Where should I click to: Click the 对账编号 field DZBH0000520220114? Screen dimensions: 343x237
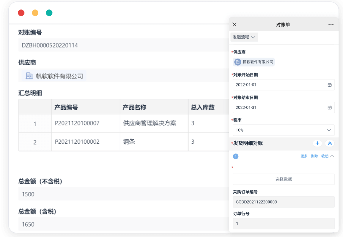click(x=124, y=45)
